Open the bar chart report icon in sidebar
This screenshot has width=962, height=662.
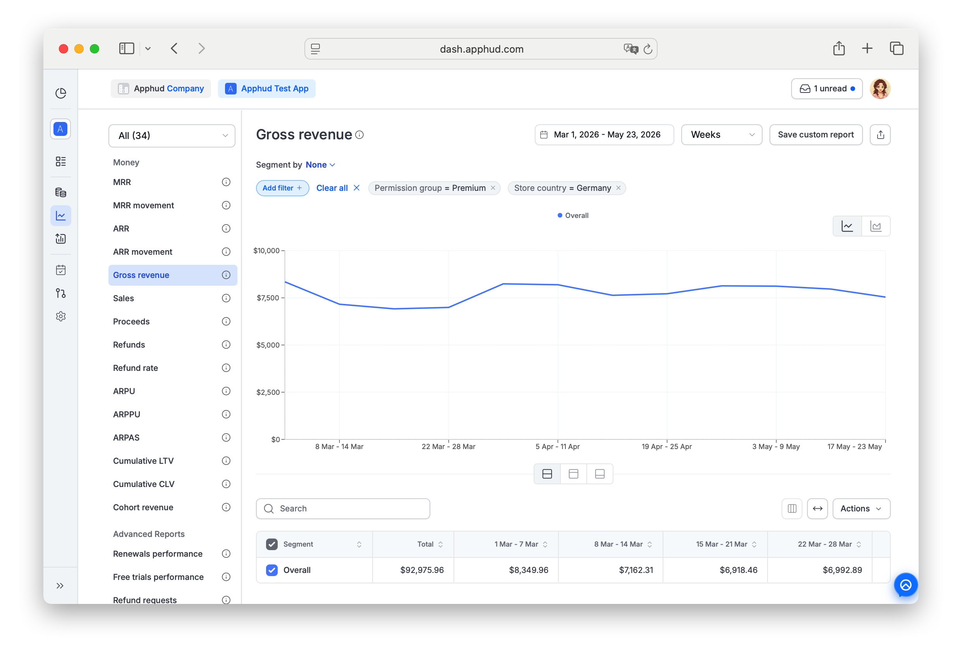tap(60, 239)
